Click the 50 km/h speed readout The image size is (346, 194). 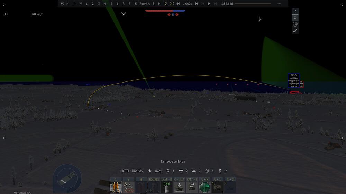tap(38, 14)
